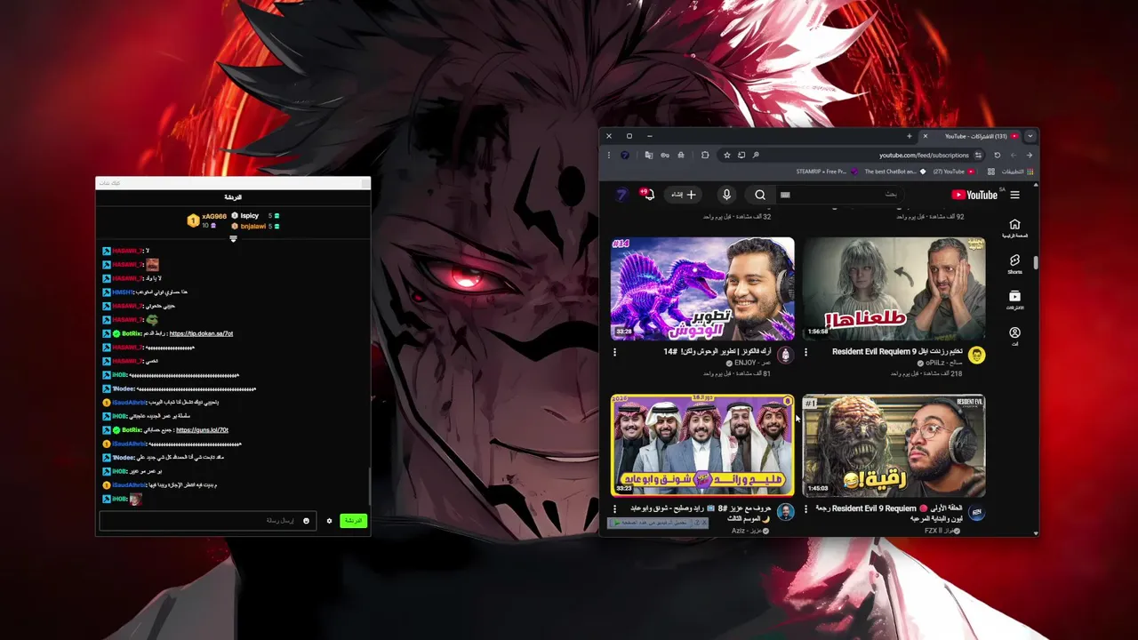This screenshot has width=1138, height=640.
Task: Open the Resident Evil Requiem 9 video title by oPiiLz
Action: click(x=896, y=351)
